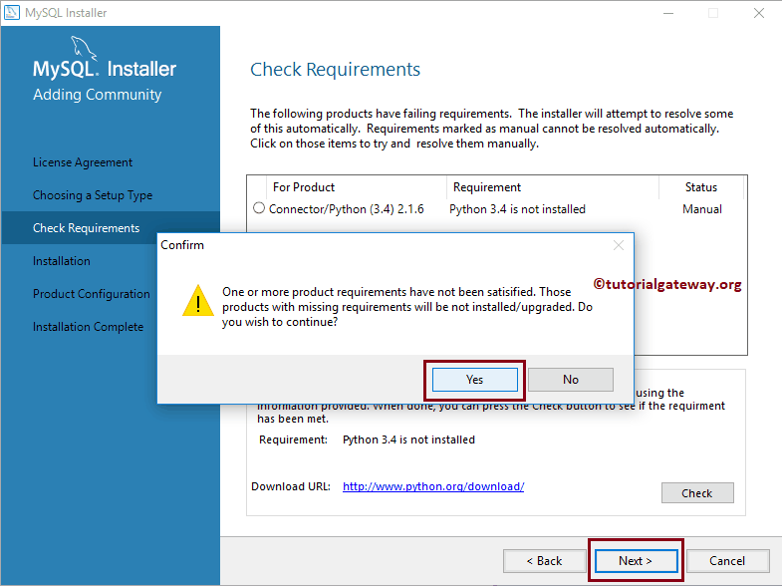Viewport: 782px width, 586px height.
Task: Select the Connector/Python (3.4) 2.1.6 radio button
Action: tap(259, 208)
